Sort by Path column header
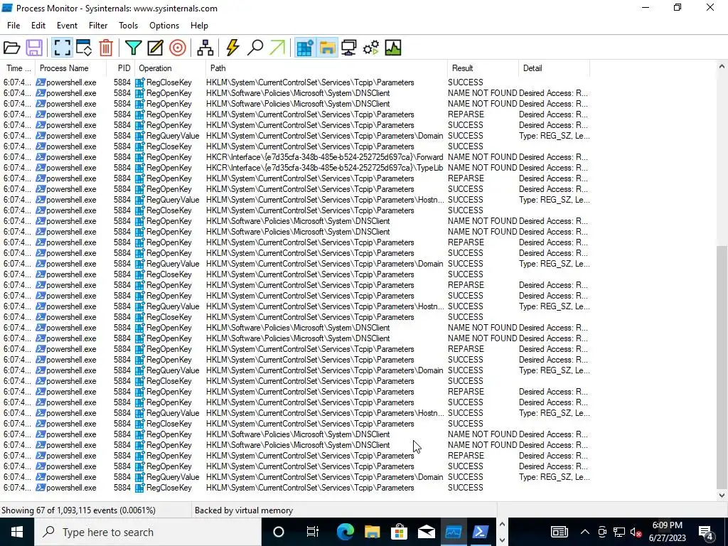The width and height of the screenshot is (728, 546). point(326,68)
